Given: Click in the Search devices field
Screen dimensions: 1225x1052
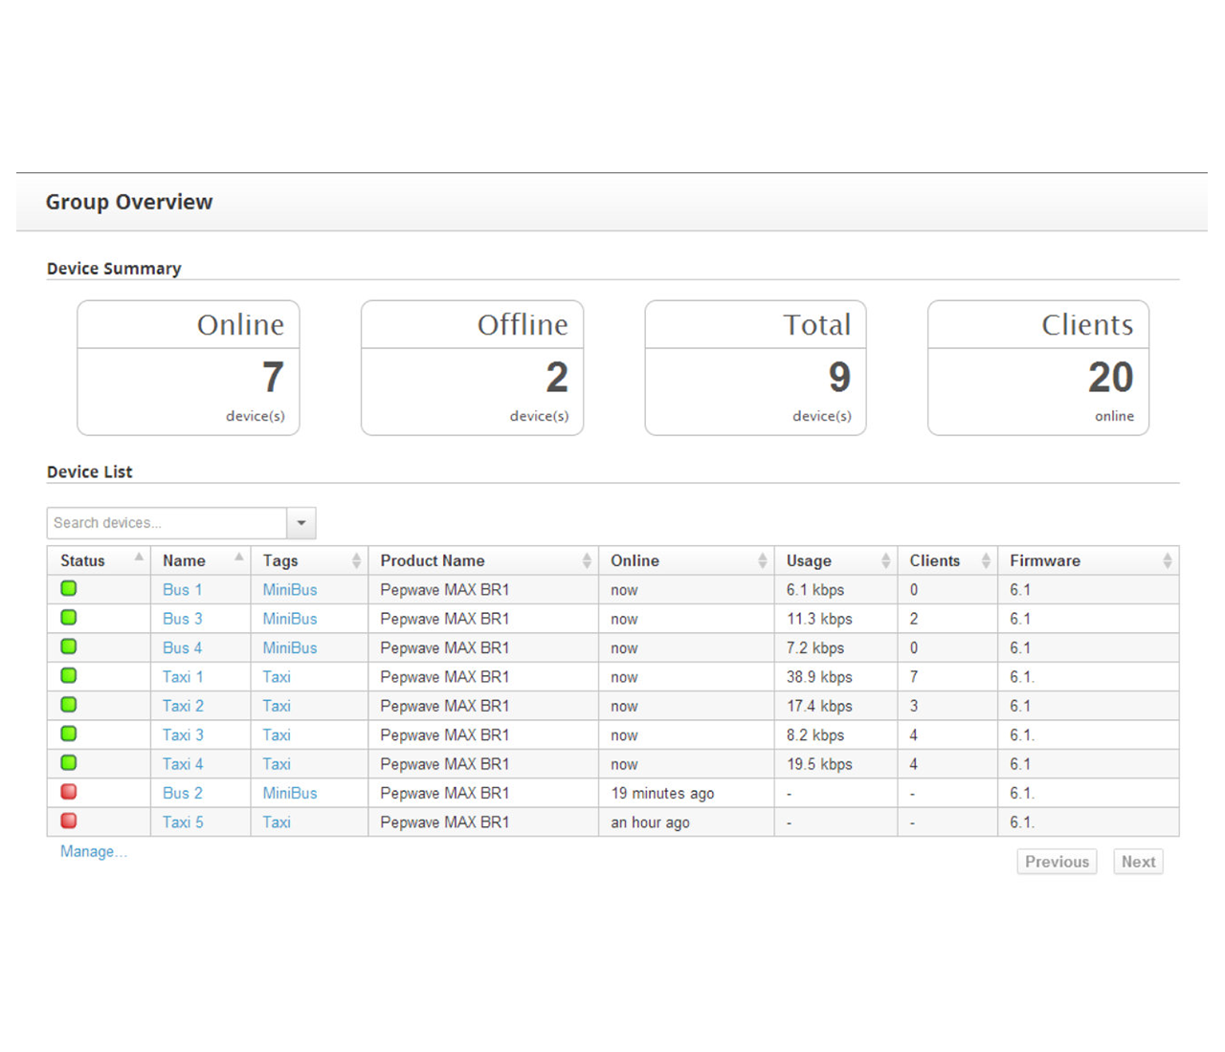Looking at the screenshot, I should click(167, 523).
